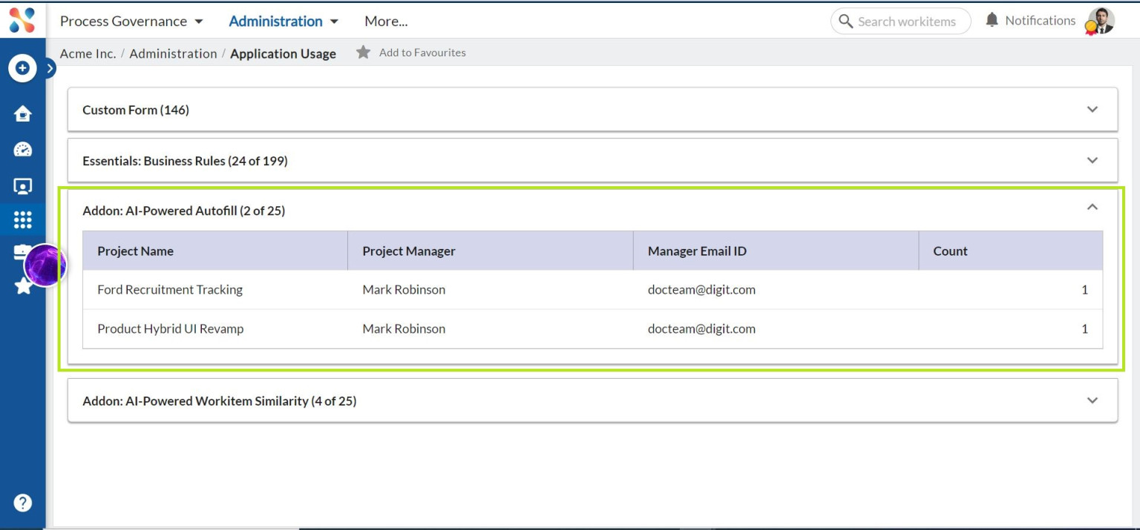Click count 1 in Ford Recruitment row
This screenshot has height=530, width=1140.
click(x=1084, y=290)
